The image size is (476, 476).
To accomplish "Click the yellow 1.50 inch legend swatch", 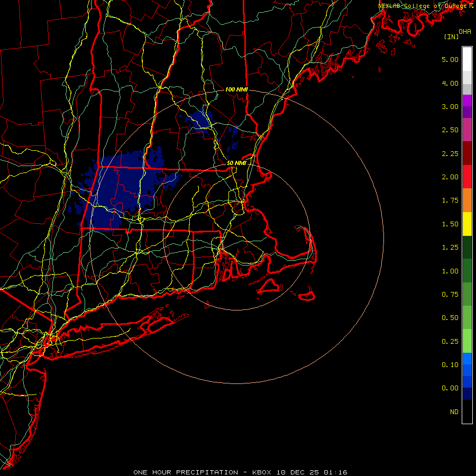I will point(467,224).
